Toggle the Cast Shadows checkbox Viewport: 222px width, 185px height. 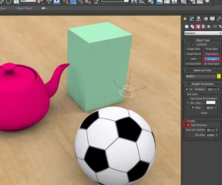pyautogui.click(x=188, y=125)
